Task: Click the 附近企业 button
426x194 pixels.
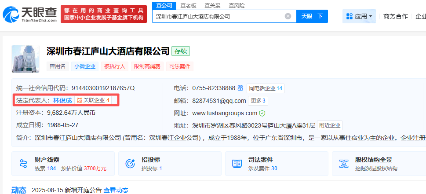Action: (x=330, y=125)
